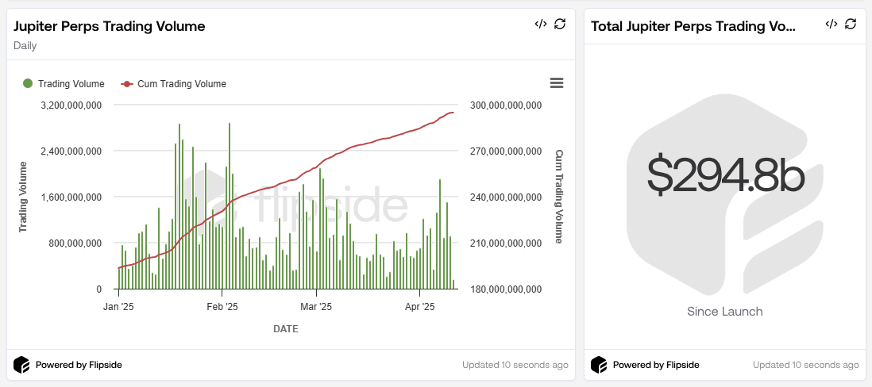Click the $294.8b total value
Viewport: 872px width, 387px height.
pos(725,175)
